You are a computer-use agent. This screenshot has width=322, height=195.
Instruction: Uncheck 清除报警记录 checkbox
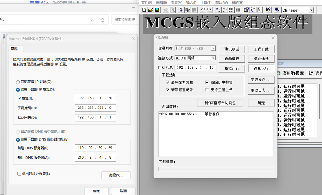tap(167, 90)
